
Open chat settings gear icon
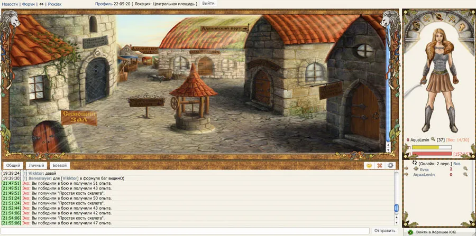coord(390,165)
